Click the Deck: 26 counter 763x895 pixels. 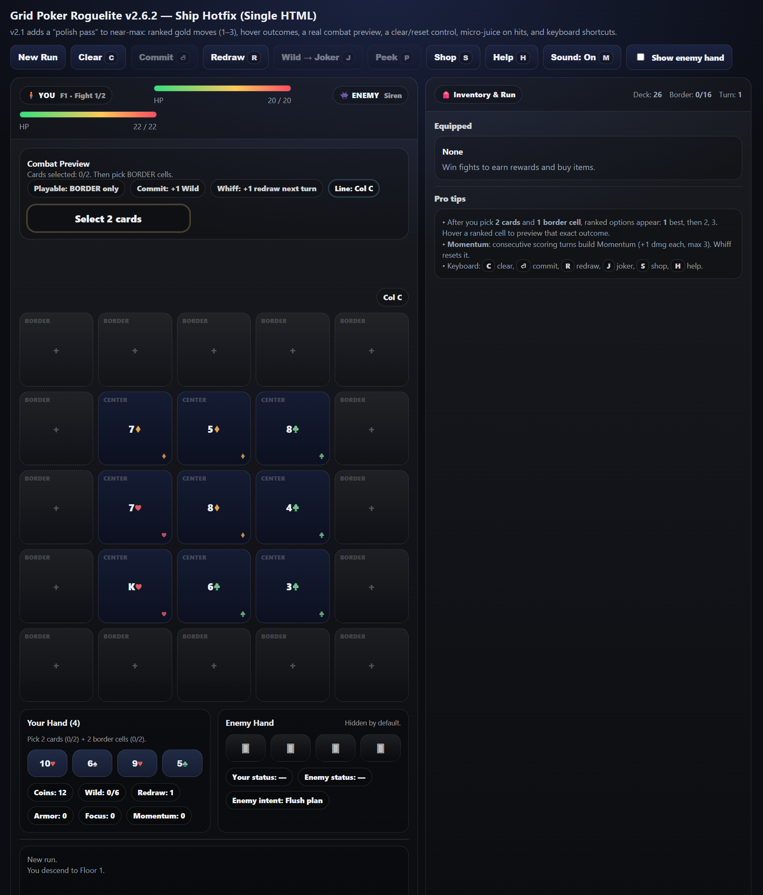click(647, 95)
